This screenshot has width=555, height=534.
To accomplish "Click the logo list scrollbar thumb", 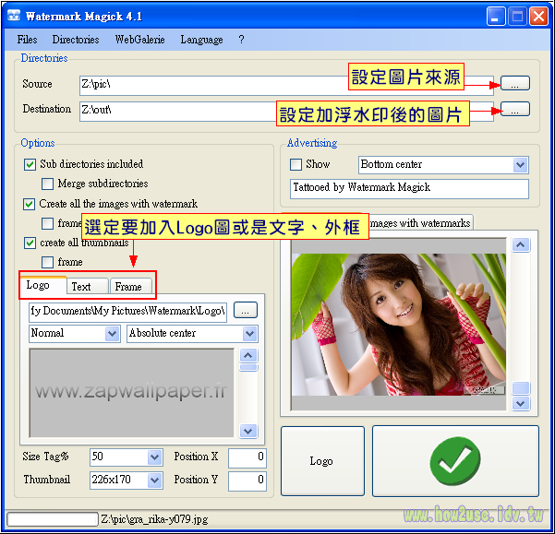I will coord(248,367).
